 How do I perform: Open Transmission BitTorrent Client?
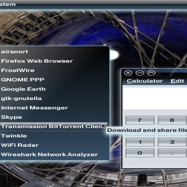54,126
